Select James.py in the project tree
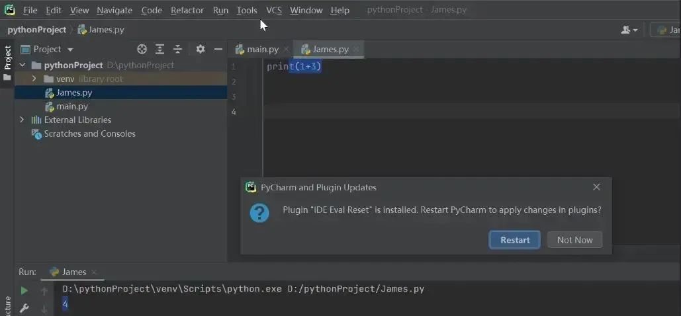Viewport: 681px width, 316px height. pyautogui.click(x=120, y=93)
